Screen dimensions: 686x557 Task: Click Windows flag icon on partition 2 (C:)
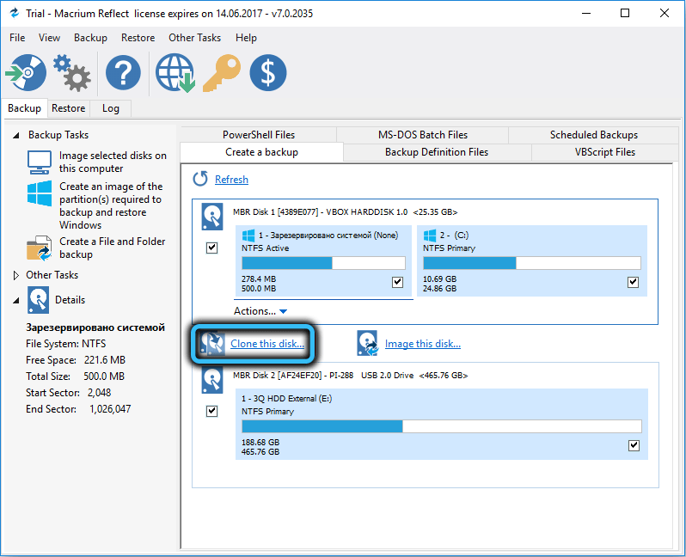click(430, 236)
